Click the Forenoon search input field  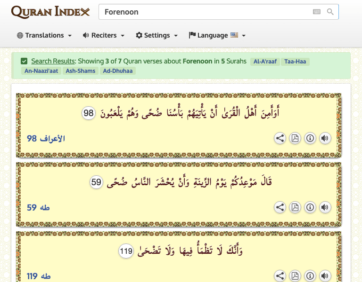[x=203, y=12]
